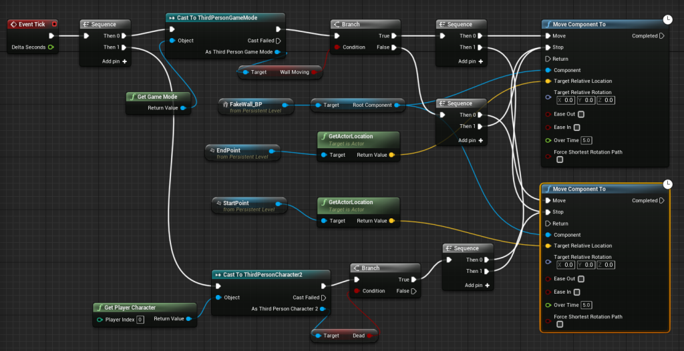Image resolution: width=684 pixels, height=351 pixels.
Task: Toggle Force Shortest Rotation Path on upper node
Action: click(560, 159)
